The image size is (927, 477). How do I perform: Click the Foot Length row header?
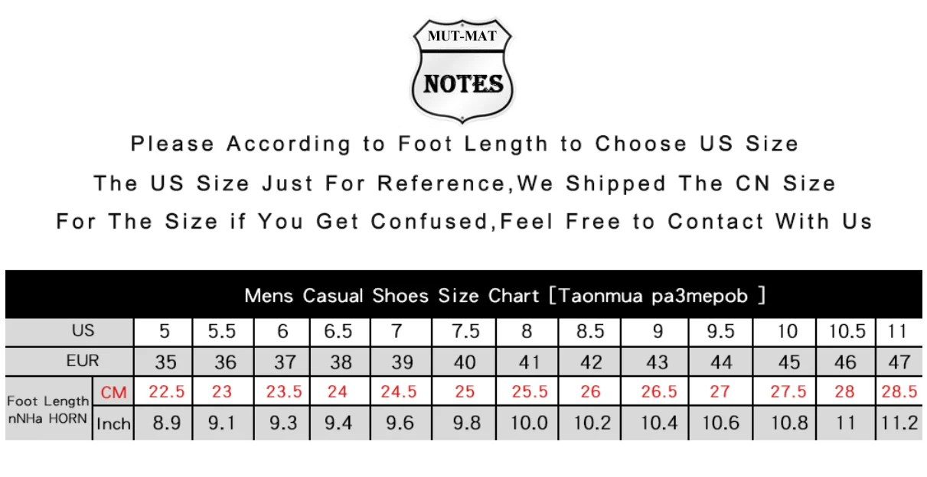[49, 409]
